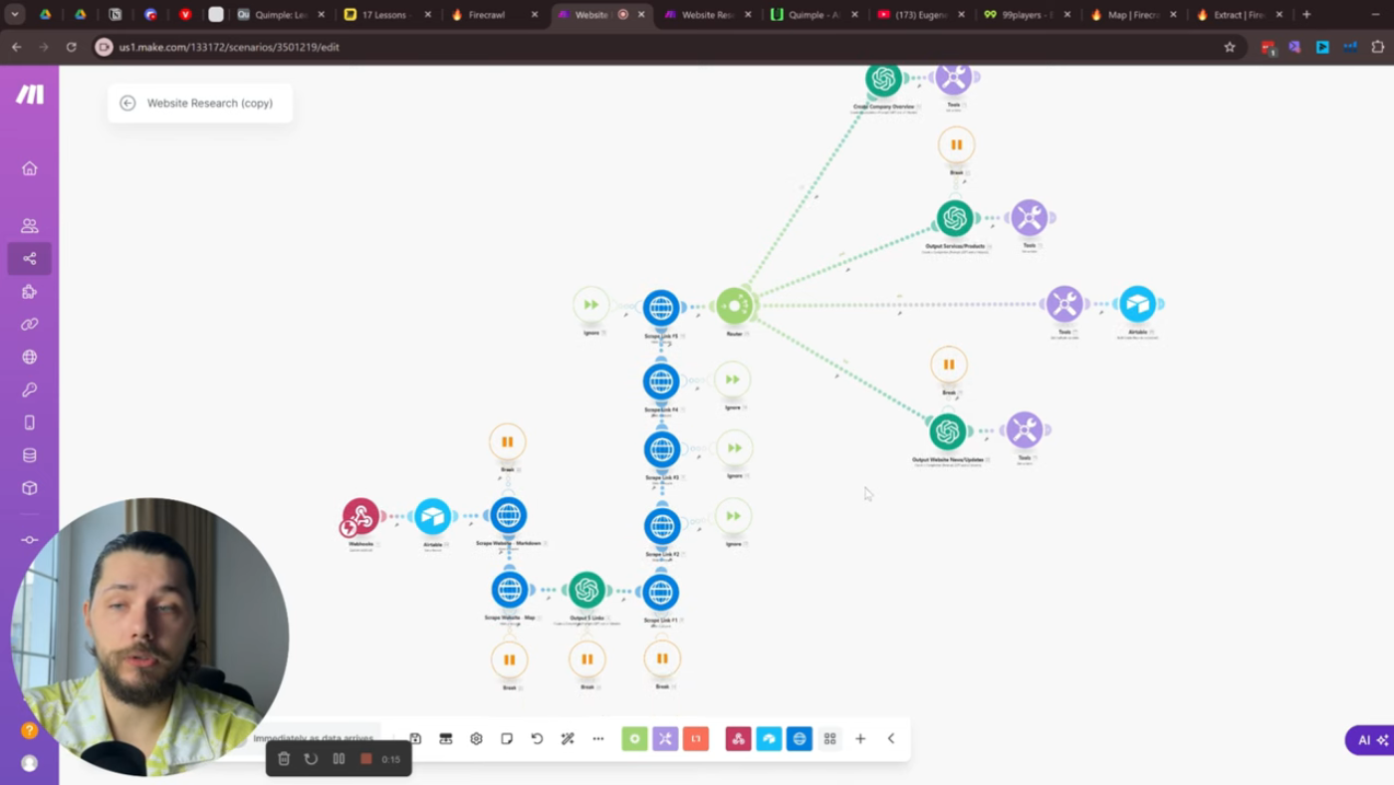Click Break handler below Scrape Website - Map
1394x785 pixels.
coord(510,659)
